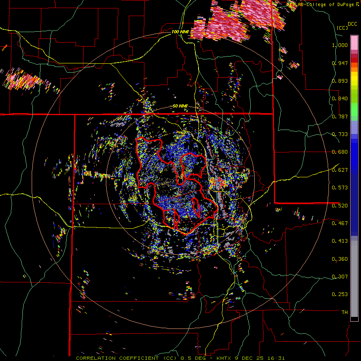
Task: Click the 0.360 legend value
Action: click(x=340, y=259)
